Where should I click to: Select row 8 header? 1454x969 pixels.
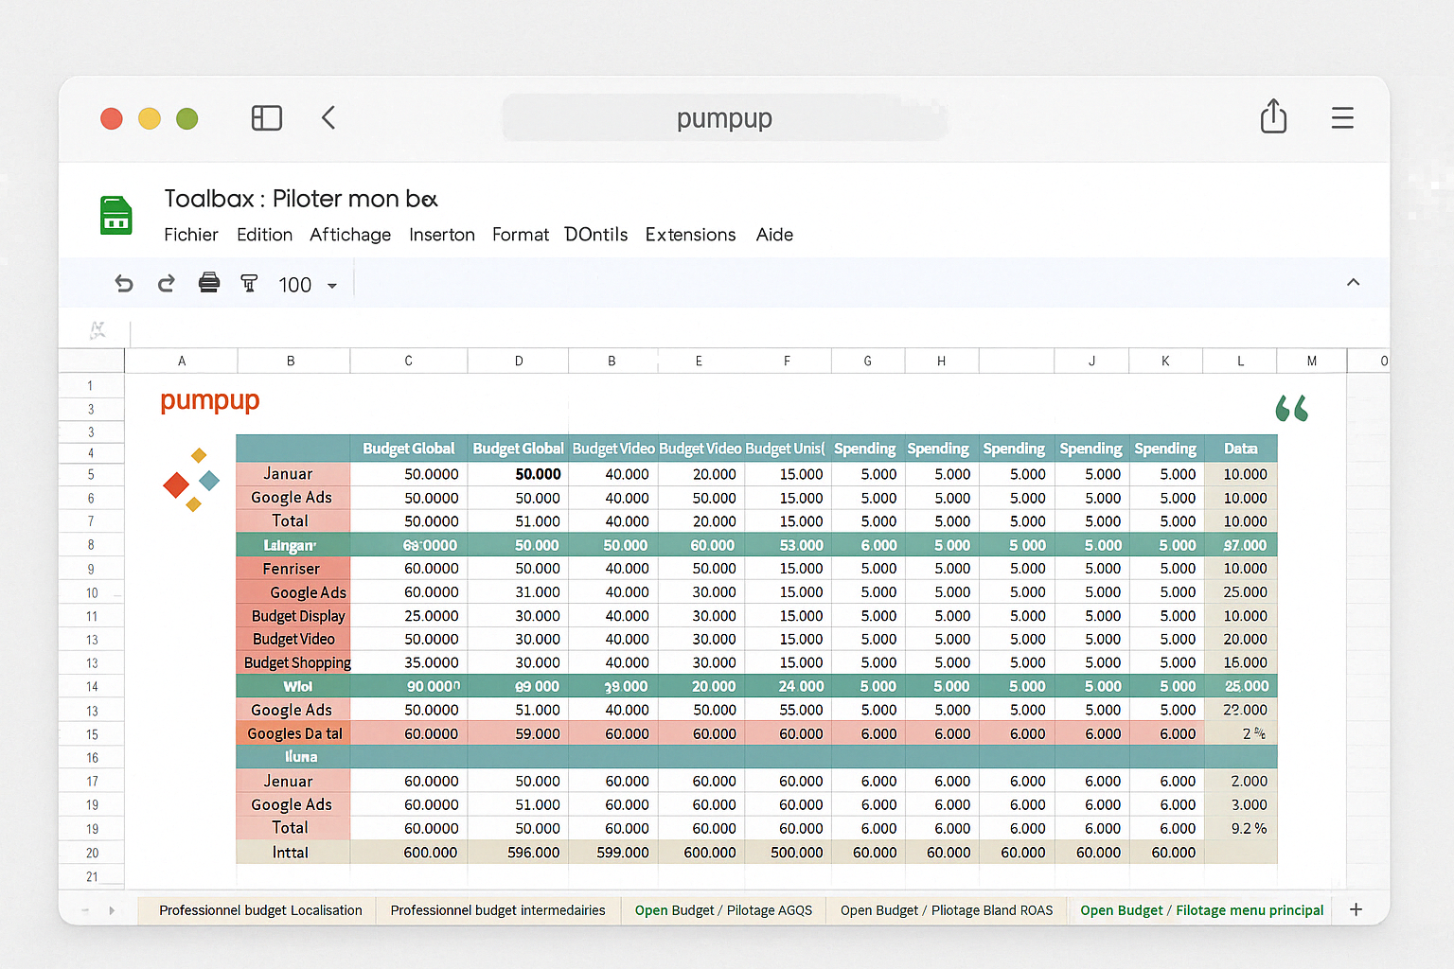91,545
